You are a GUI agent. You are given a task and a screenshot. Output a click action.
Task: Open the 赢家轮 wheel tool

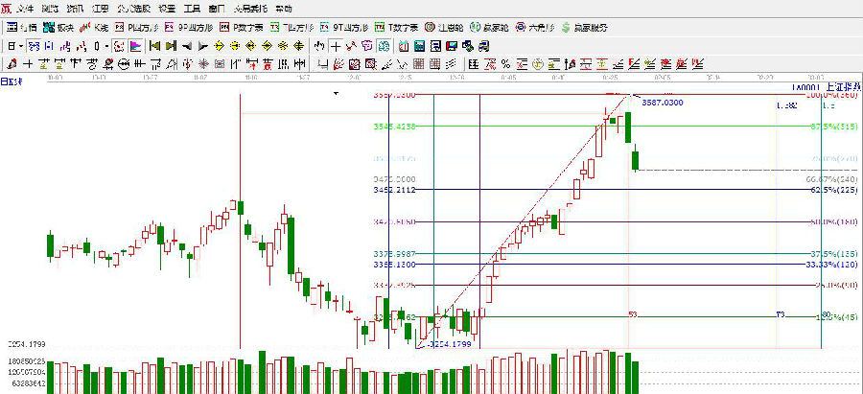[489, 27]
